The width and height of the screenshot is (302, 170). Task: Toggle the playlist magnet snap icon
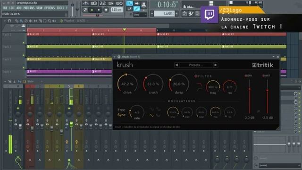pos(9,21)
